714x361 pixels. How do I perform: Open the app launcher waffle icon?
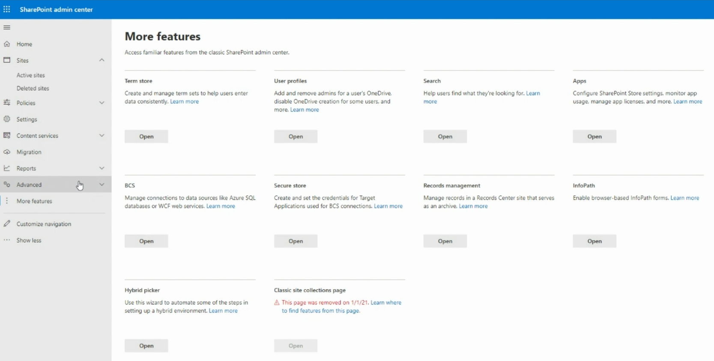(x=7, y=9)
